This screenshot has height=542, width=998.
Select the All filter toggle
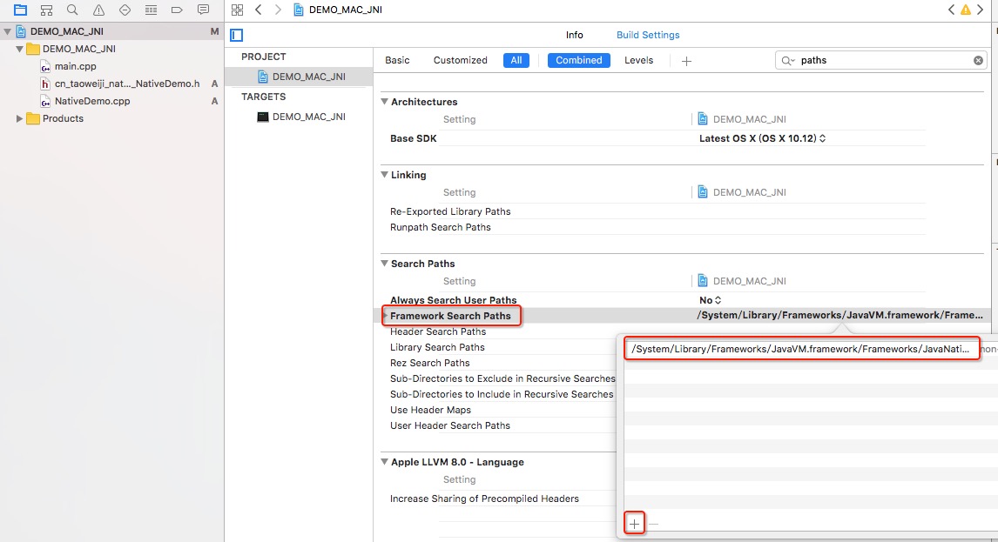click(516, 60)
